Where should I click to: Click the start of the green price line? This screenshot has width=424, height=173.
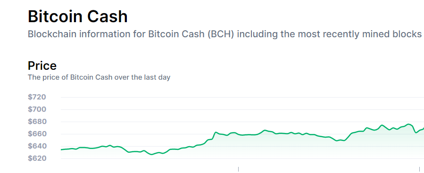pyautogui.click(x=62, y=149)
